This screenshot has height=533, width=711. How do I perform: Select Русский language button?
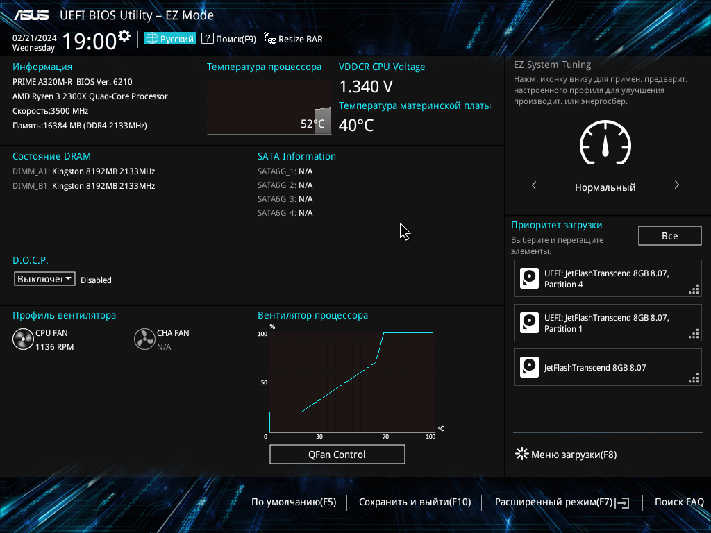(x=171, y=39)
